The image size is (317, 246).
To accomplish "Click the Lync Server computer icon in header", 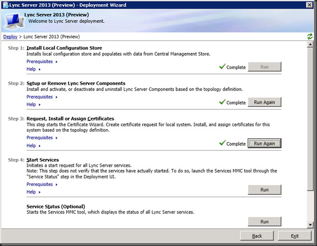I will [14, 21].
